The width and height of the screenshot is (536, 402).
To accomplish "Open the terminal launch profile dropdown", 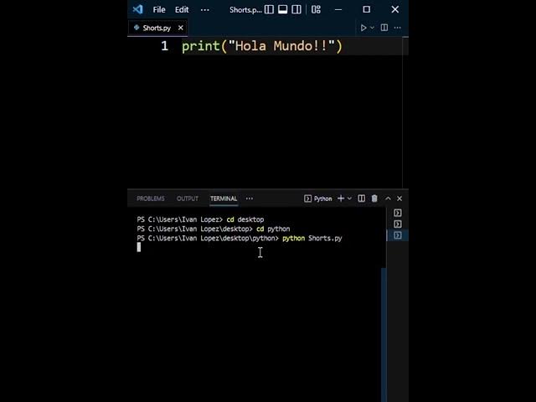I will point(349,198).
